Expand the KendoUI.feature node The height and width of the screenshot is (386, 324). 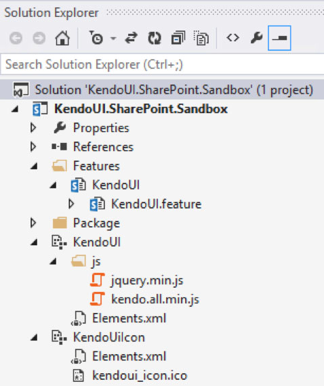pos(71,204)
